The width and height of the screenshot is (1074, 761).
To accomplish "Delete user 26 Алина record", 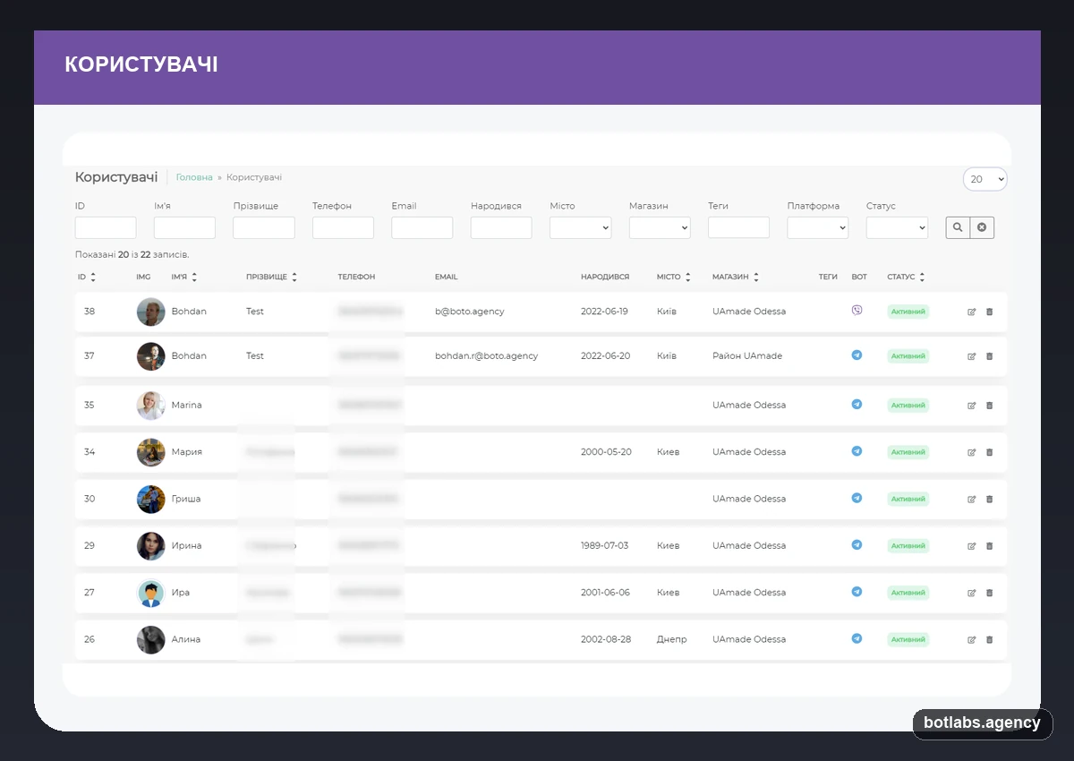I will (989, 639).
